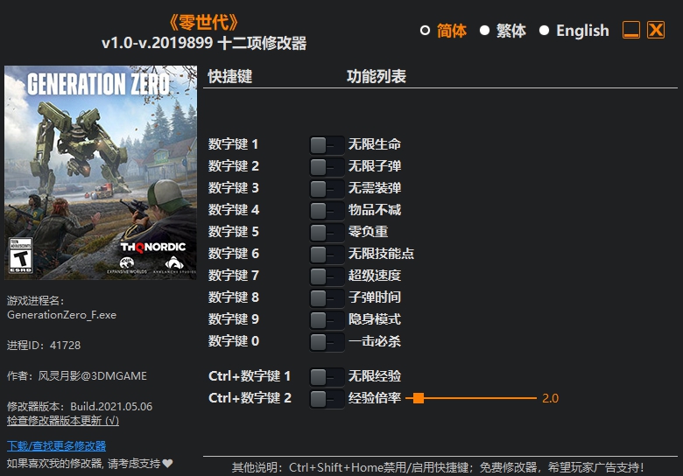Click the Ctrl+数字键 2 hotkey label
This screenshot has height=476, width=683.
coord(250,397)
